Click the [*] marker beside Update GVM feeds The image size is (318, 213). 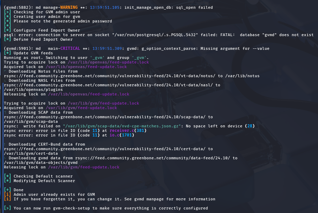[7, 53]
